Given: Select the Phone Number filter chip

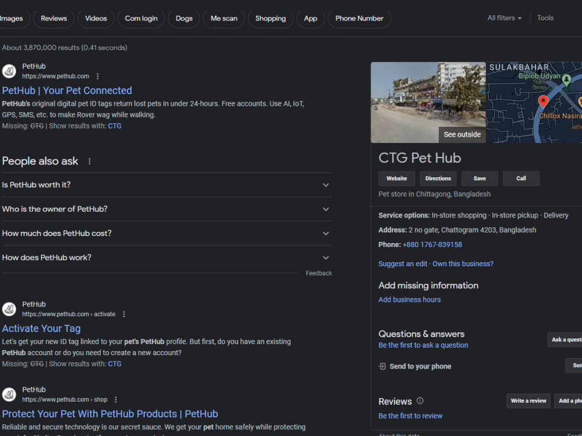Looking at the screenshot, I should [359, 19].
